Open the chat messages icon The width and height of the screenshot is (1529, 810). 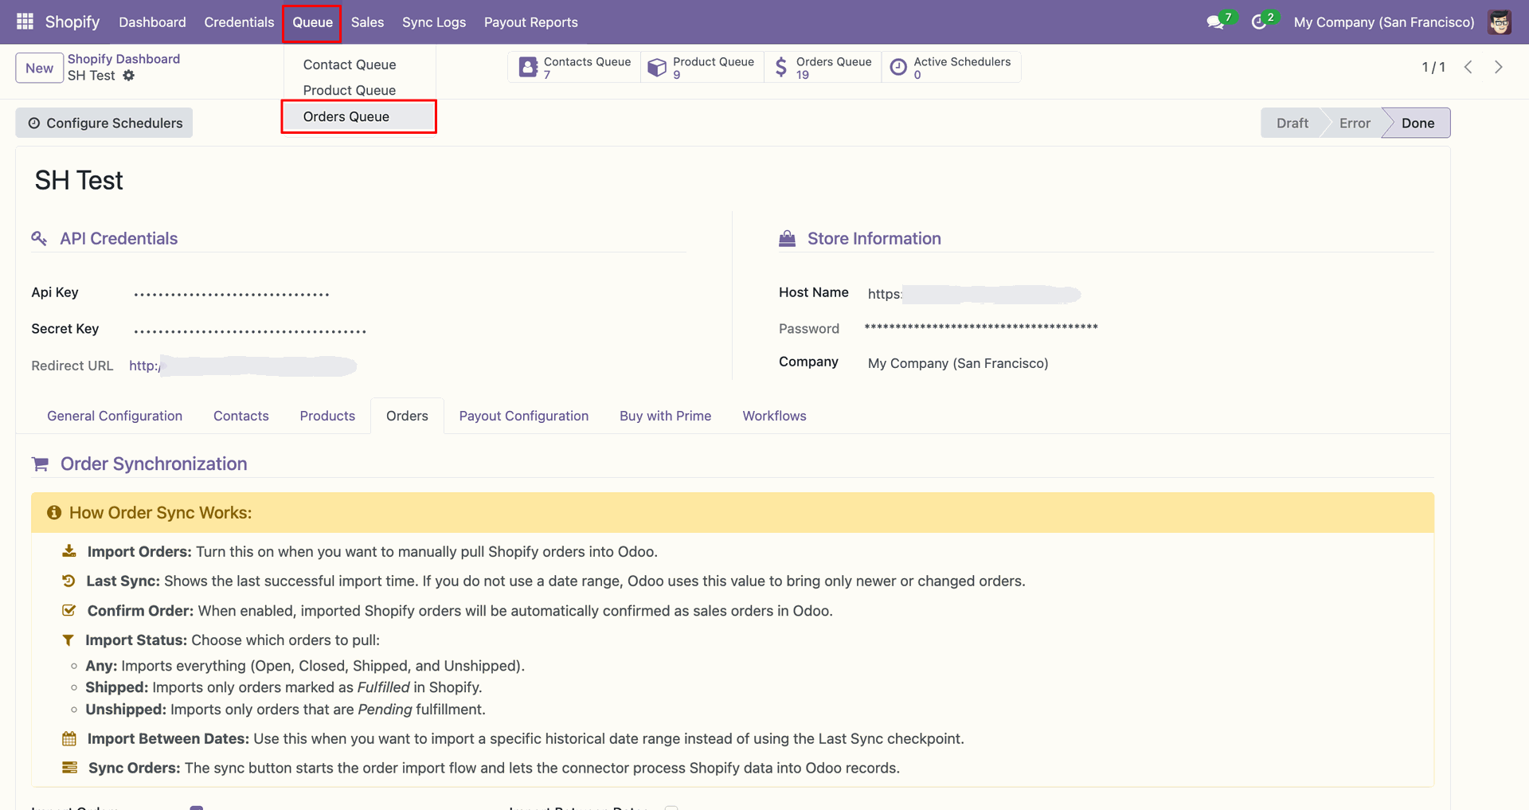point(1215,22)
